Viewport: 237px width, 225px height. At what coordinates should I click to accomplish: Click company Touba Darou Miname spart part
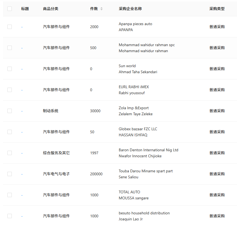(x=145, y=171)
